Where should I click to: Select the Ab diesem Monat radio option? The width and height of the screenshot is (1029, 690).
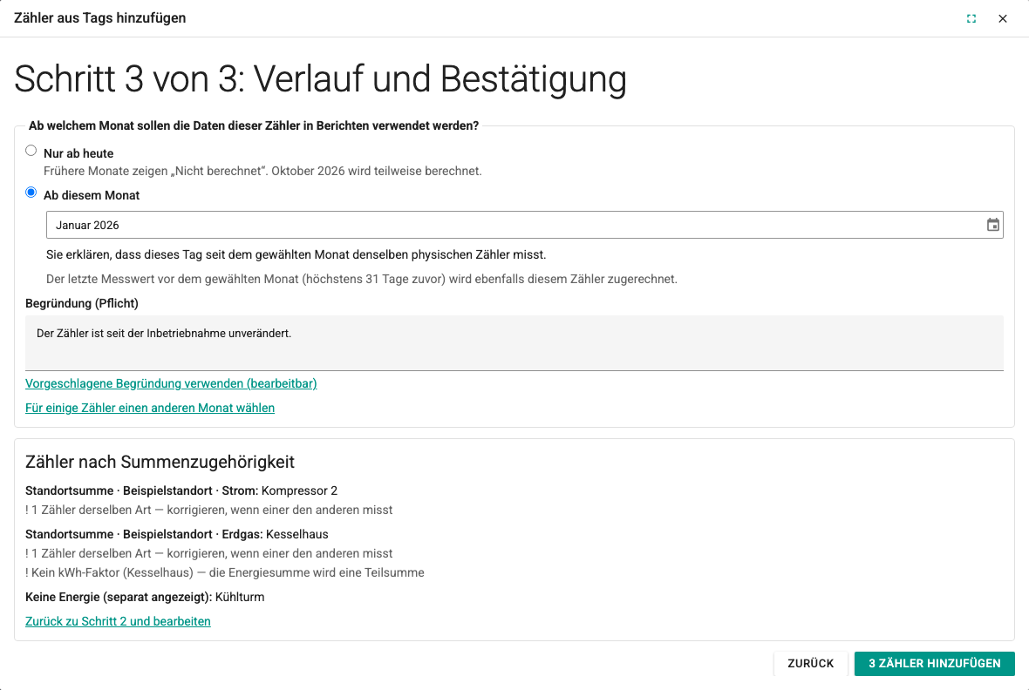click(x=31, y=193)
